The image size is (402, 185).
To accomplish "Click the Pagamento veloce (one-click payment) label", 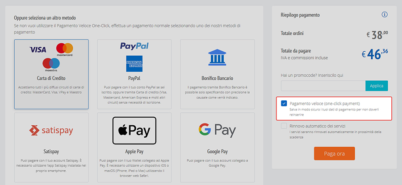I will pyautogui.click(x=325, y=103).
